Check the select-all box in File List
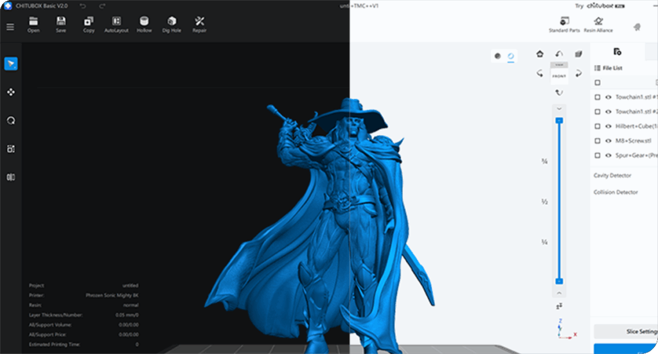Image resolution: width=658 pixels, height=354 pixels. click(x=598, y=83)
